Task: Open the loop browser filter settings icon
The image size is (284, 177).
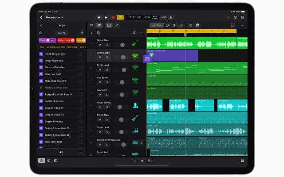Action: pyautogui.click(x=82, y=33)
